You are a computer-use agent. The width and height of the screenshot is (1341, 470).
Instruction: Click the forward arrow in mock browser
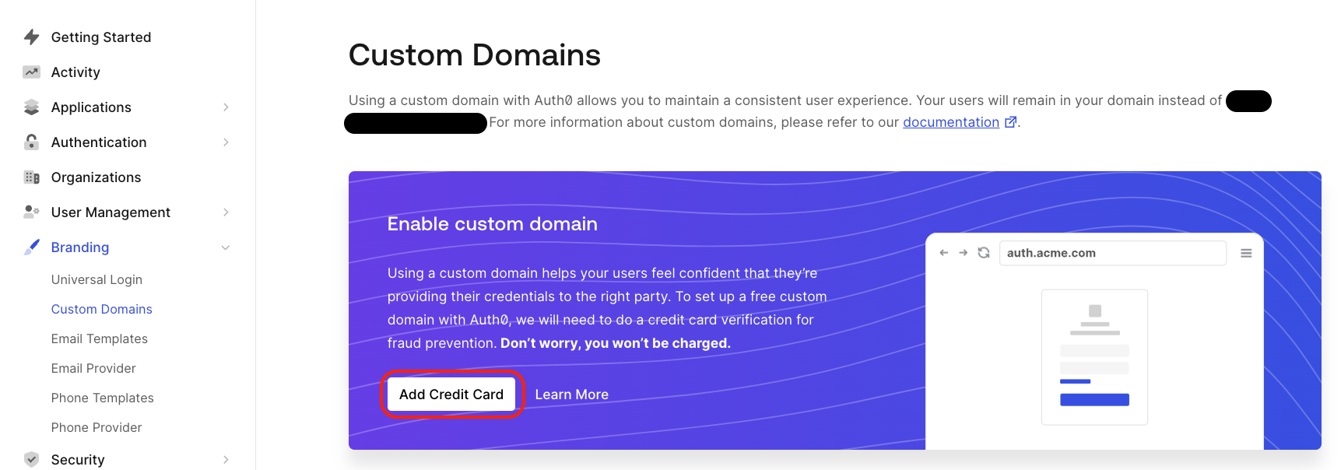[x=963, y=253]
